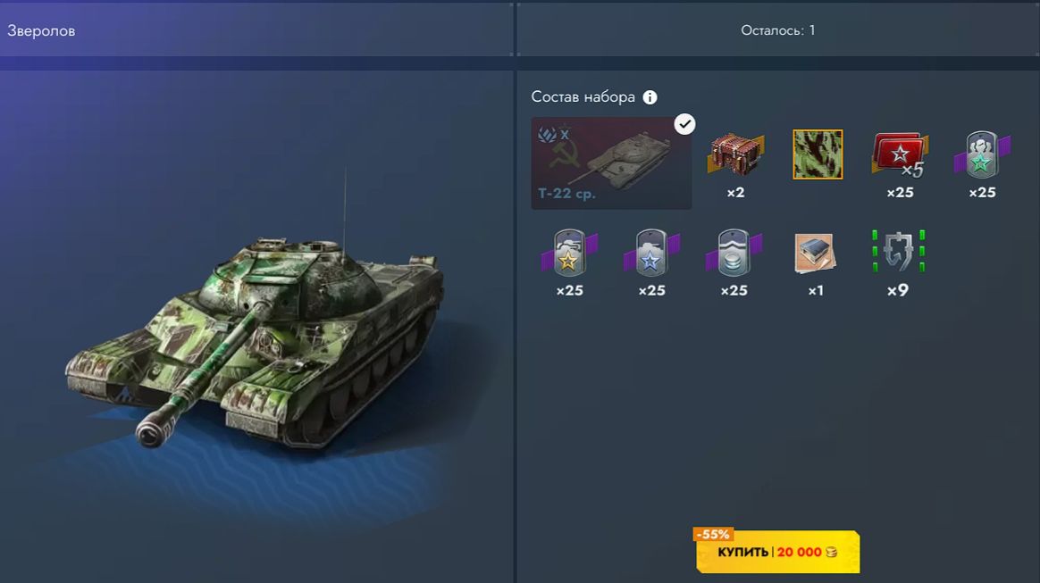This screenshot has width=1040, height=583.
Task: Choose the yellow star tank booster
Action: point(569,253)
